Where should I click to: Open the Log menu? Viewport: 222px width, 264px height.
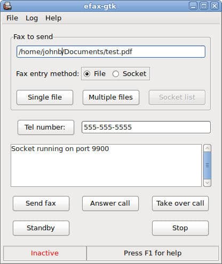click(31, 18)
